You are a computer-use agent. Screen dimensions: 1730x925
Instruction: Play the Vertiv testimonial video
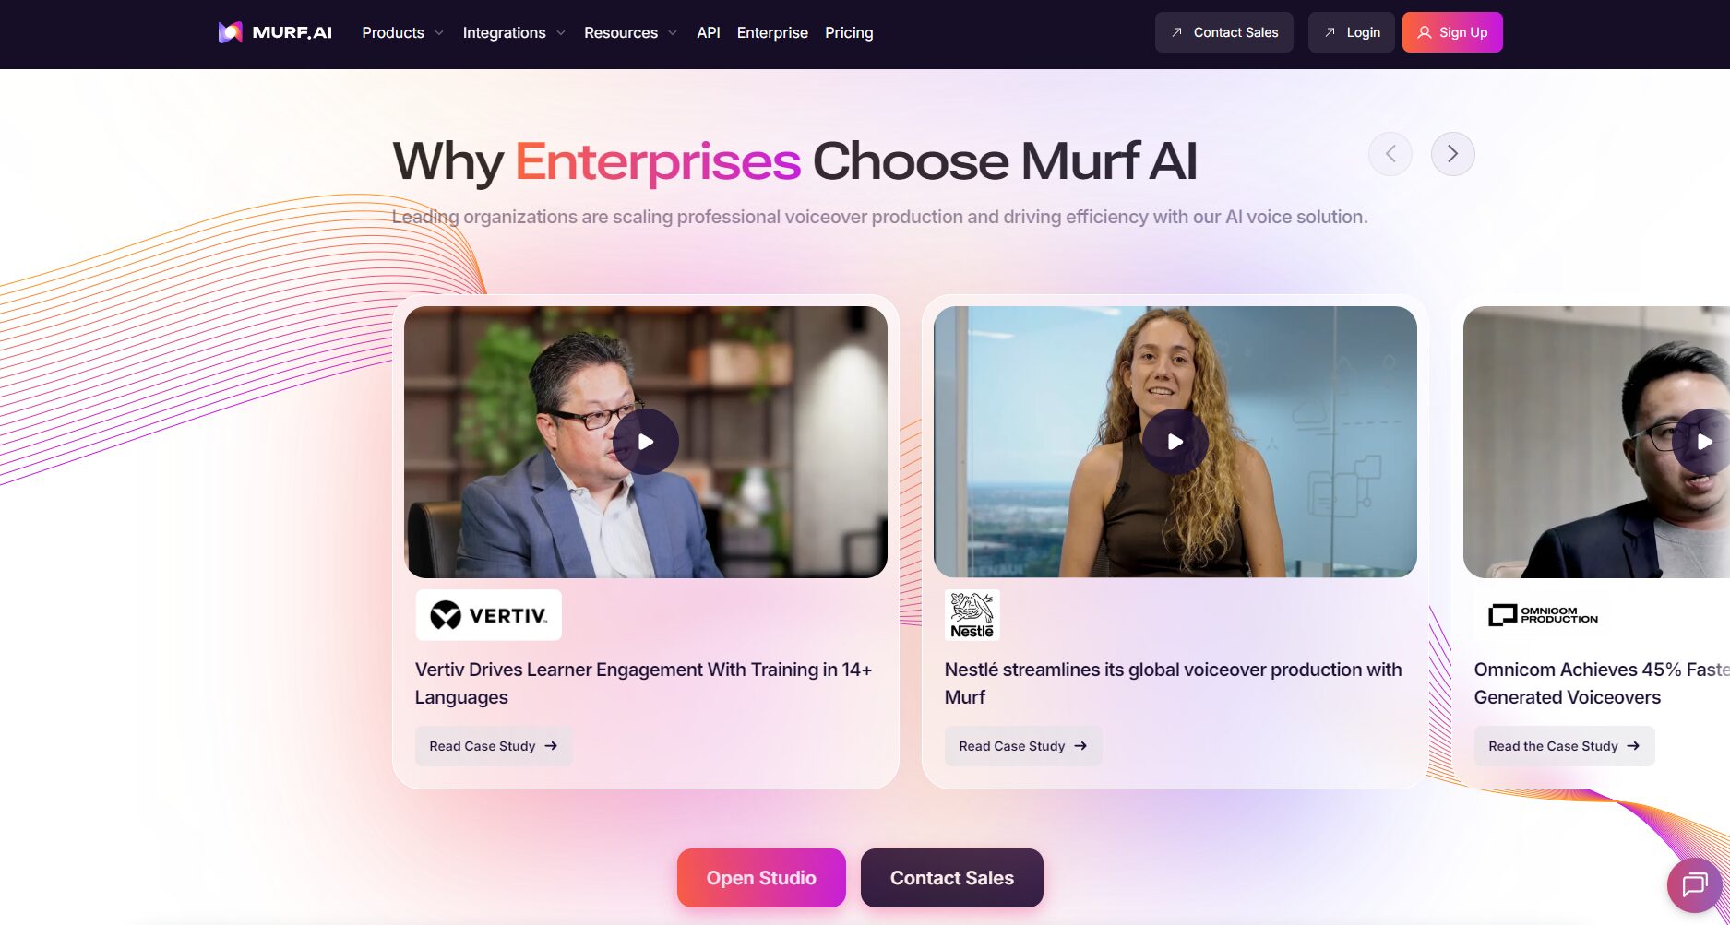[x=646, y=442]
